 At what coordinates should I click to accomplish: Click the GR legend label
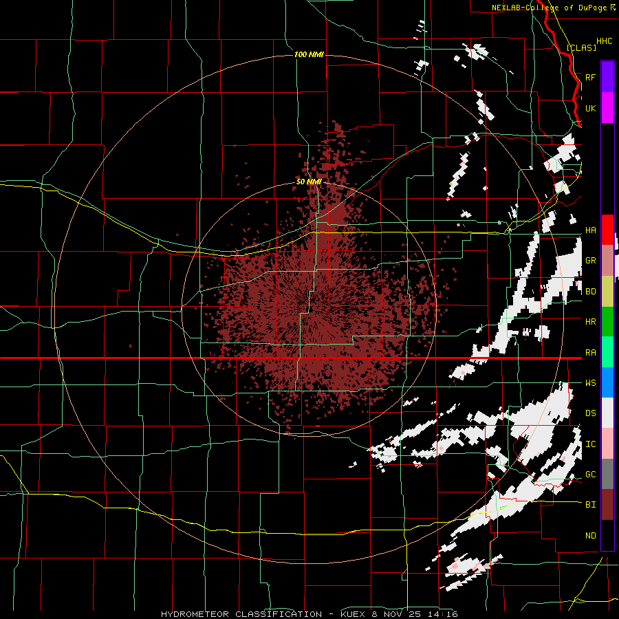click(590, 261)
